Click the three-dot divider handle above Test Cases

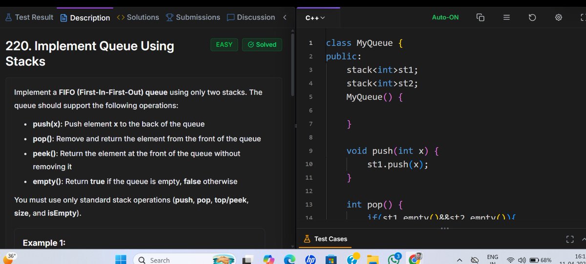pos(444,228)
